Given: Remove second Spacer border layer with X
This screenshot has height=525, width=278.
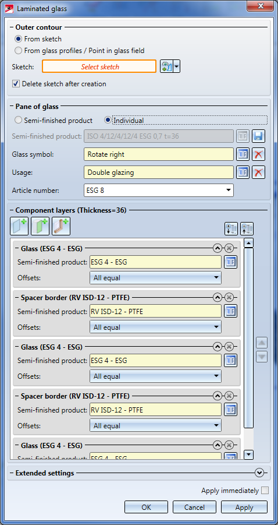Looking at the screenshot, I should pos(229,396).
